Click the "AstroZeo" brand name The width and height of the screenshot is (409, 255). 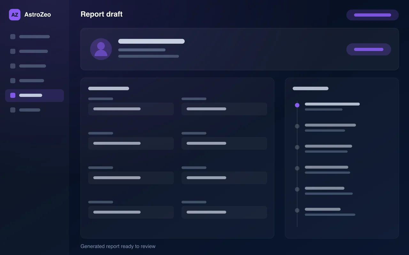pyautogui.click(x=38, y=15)
